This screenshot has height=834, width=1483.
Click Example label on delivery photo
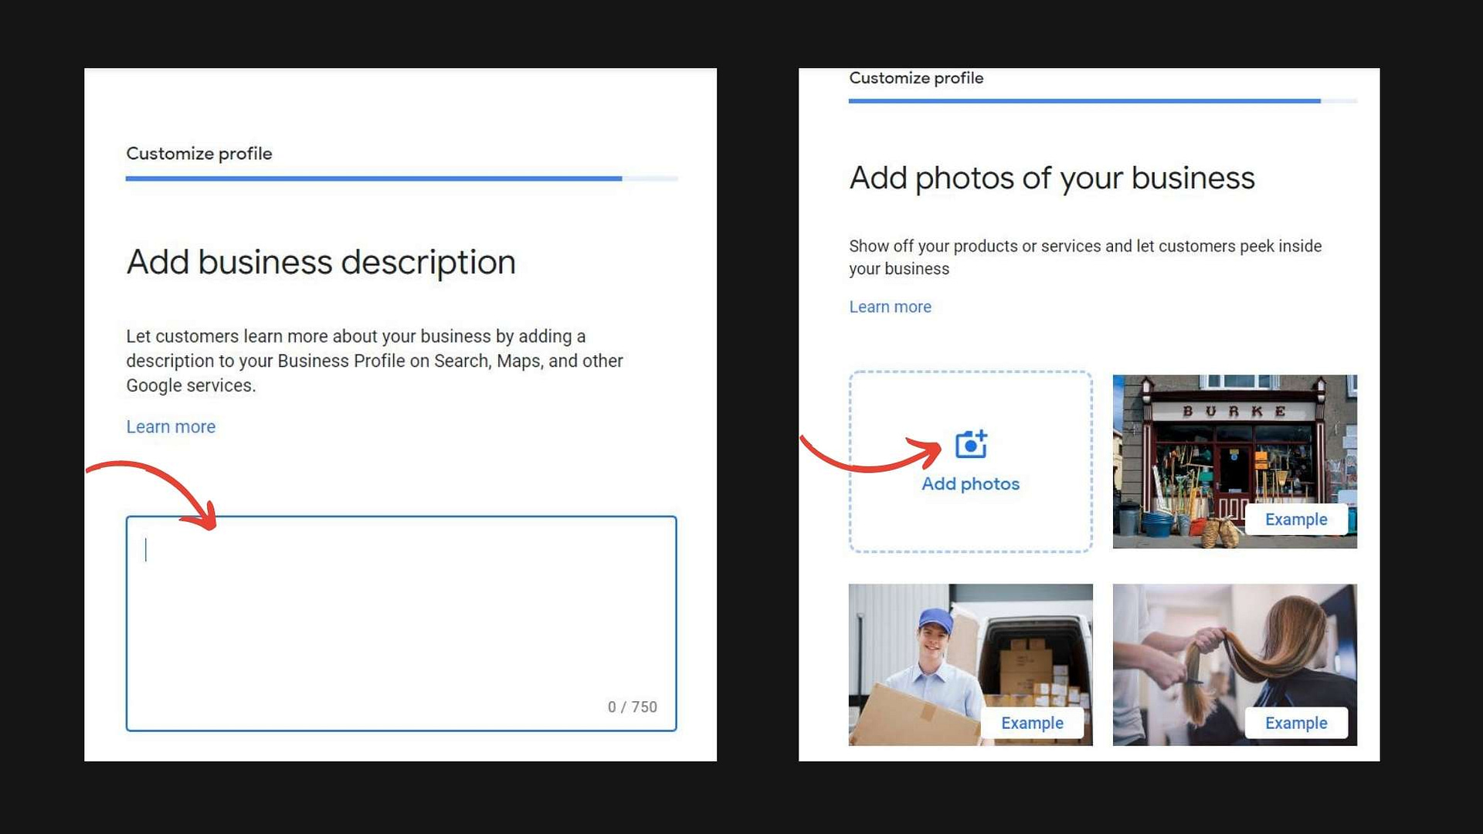(1032, 723)
